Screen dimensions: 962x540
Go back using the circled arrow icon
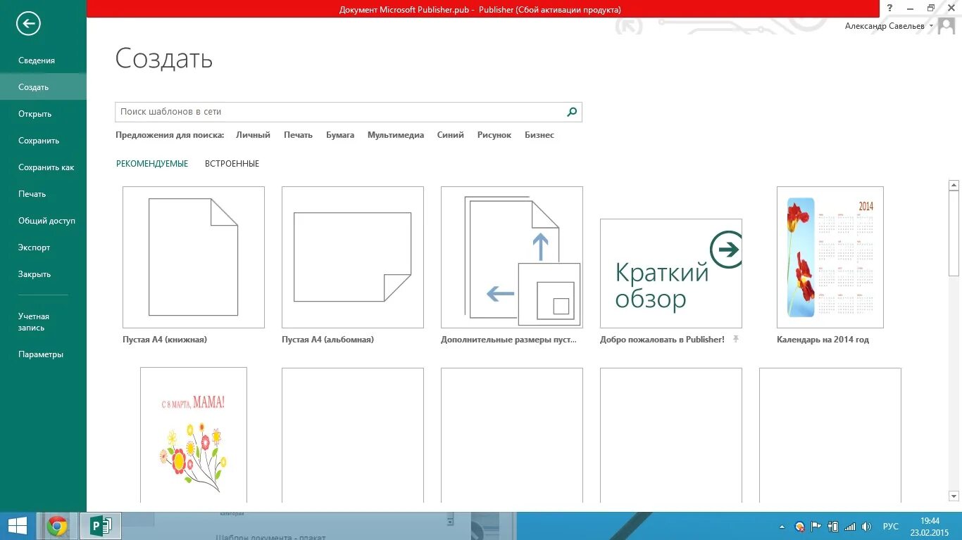pyautogui.click(x=28, y=23)
